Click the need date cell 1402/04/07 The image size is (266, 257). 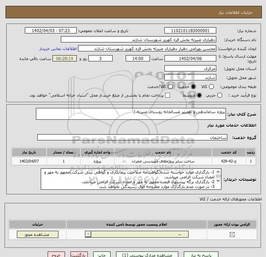(x=29, y=161)
